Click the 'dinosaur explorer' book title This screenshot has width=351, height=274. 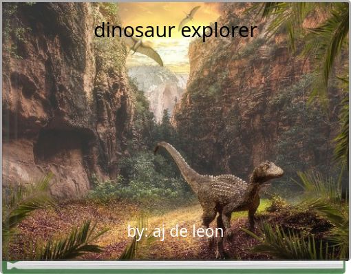click(175, 31)
